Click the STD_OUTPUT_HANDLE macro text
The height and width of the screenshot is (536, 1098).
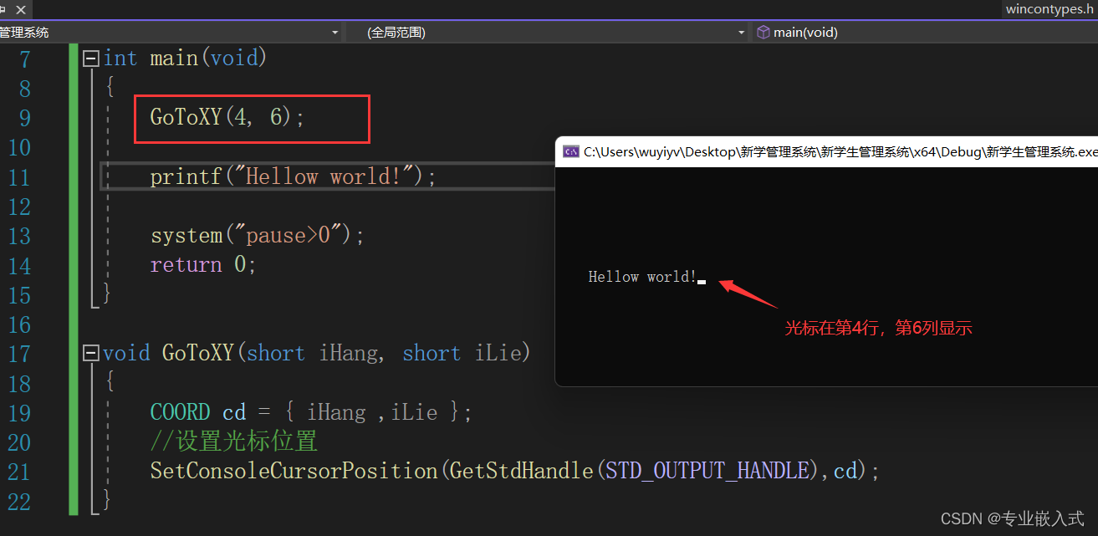(x=707, y=472)
